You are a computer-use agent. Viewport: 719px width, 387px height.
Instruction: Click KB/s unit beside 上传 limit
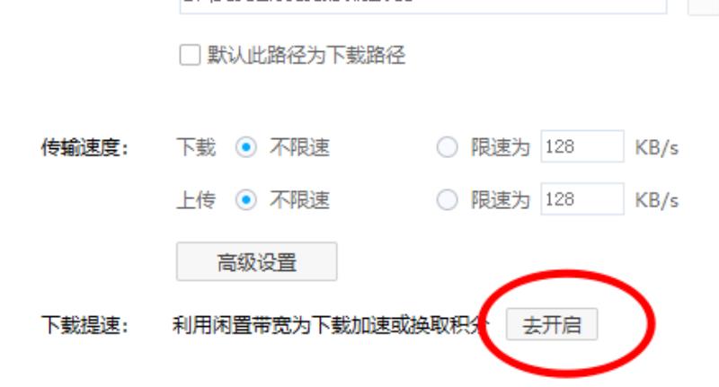[656, 200]
